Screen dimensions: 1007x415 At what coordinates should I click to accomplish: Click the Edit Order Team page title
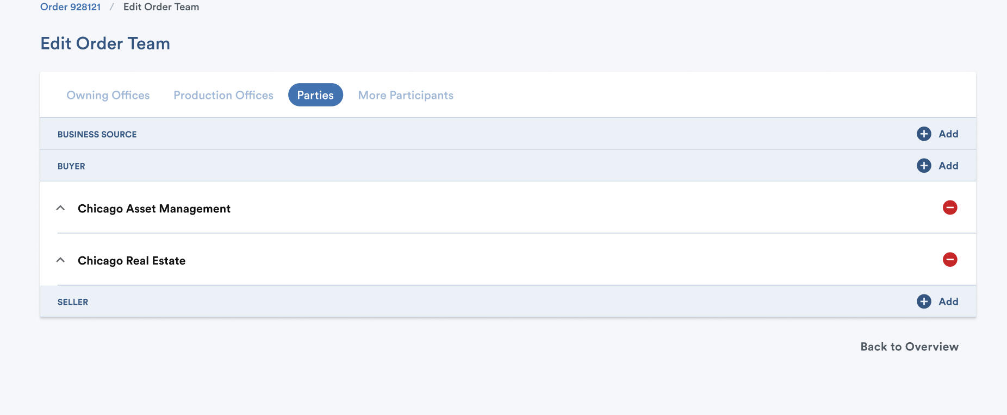[106, 43]
